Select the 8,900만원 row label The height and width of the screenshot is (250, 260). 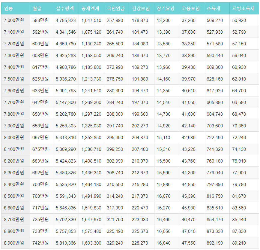pyautogui.click(x=16, y=243)
